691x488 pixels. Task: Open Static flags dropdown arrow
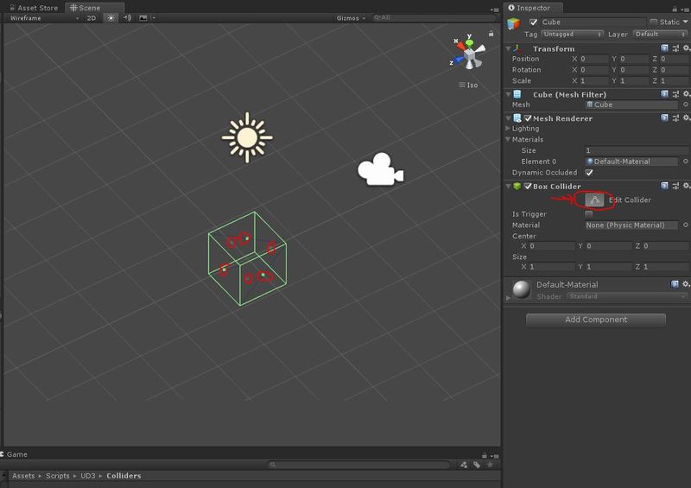click(686, 22)
